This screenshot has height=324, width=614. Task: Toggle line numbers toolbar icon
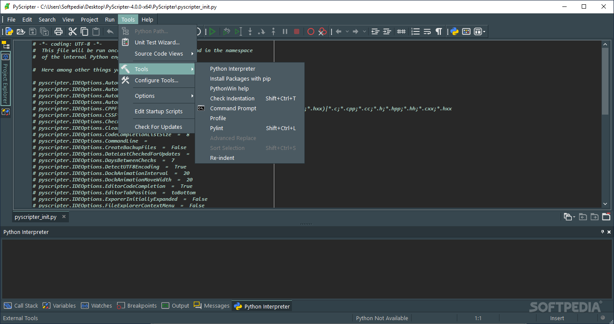(415, 31)
